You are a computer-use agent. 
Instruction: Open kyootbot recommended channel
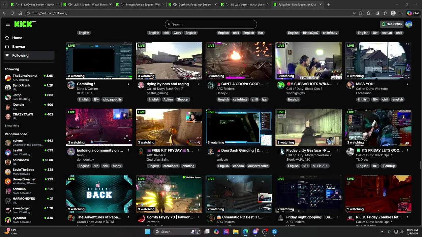coord(29,220)
